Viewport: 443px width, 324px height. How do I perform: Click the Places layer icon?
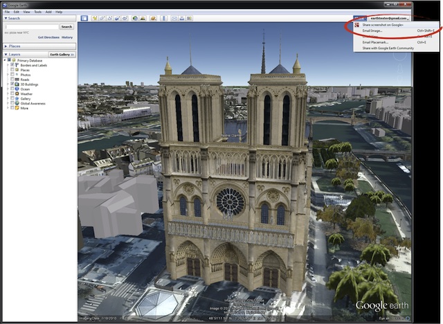coord(17,70)
